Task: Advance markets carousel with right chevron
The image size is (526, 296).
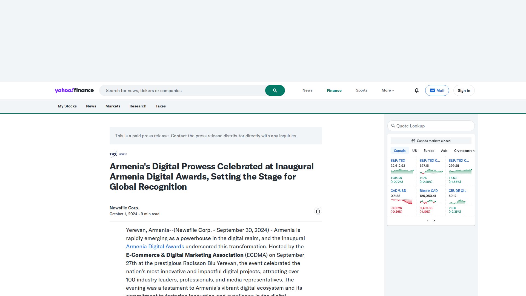Action: pyautogui.click(x=434, y=220)
